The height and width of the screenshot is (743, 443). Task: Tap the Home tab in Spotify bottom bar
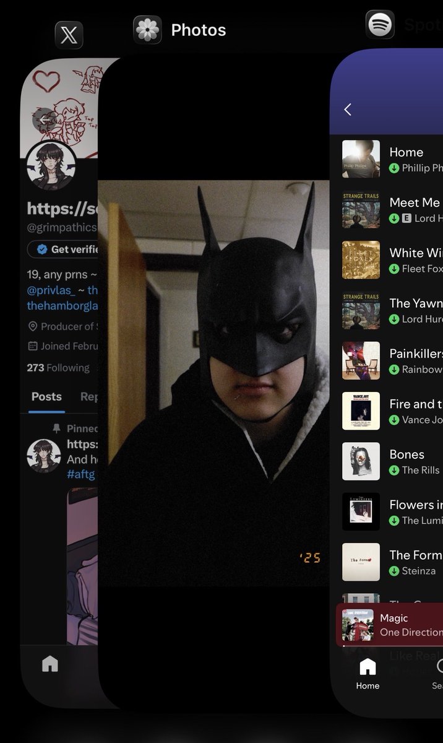[368, 673]
